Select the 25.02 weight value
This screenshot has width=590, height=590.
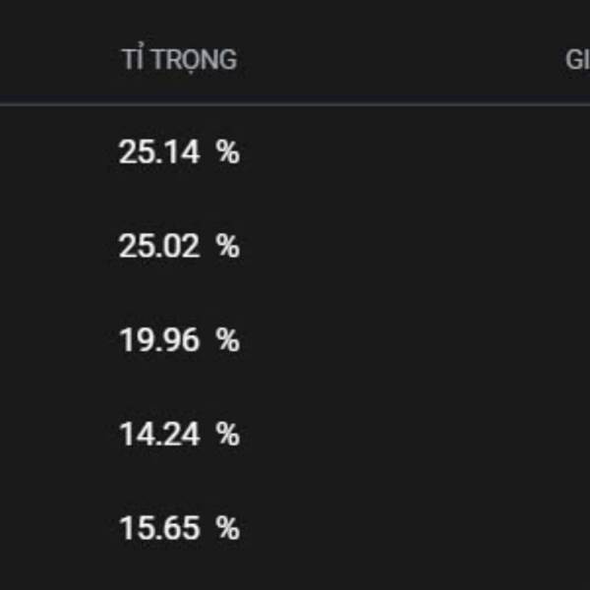[159, 246]
